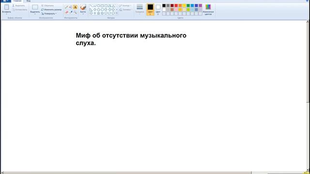Click the vertical scrollbar thumb
Viewport: 310px width, 174px height.
pos(308,63)
